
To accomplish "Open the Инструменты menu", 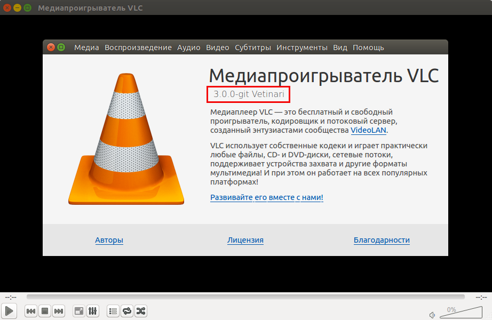I will coord(302,47).
